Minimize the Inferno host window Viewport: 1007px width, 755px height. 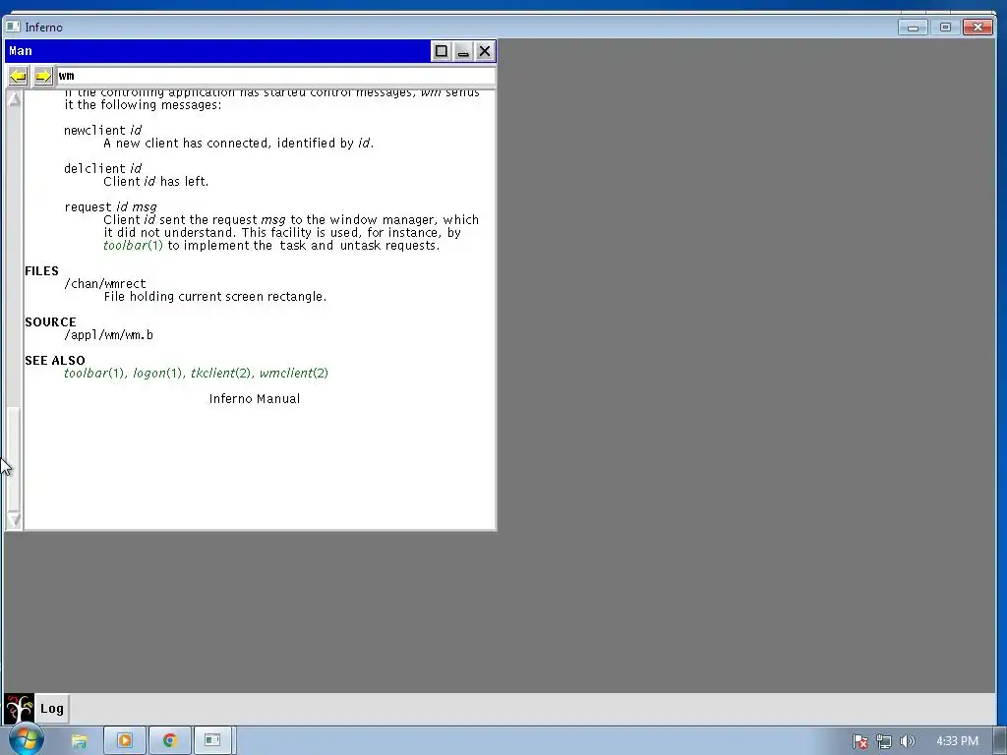(x=913, y=27)
